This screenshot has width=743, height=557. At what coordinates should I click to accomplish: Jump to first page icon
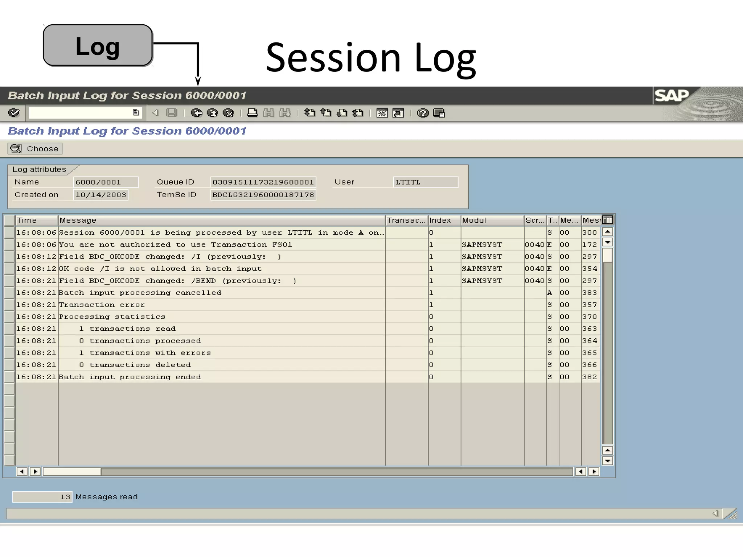click(x=309, y=113)
